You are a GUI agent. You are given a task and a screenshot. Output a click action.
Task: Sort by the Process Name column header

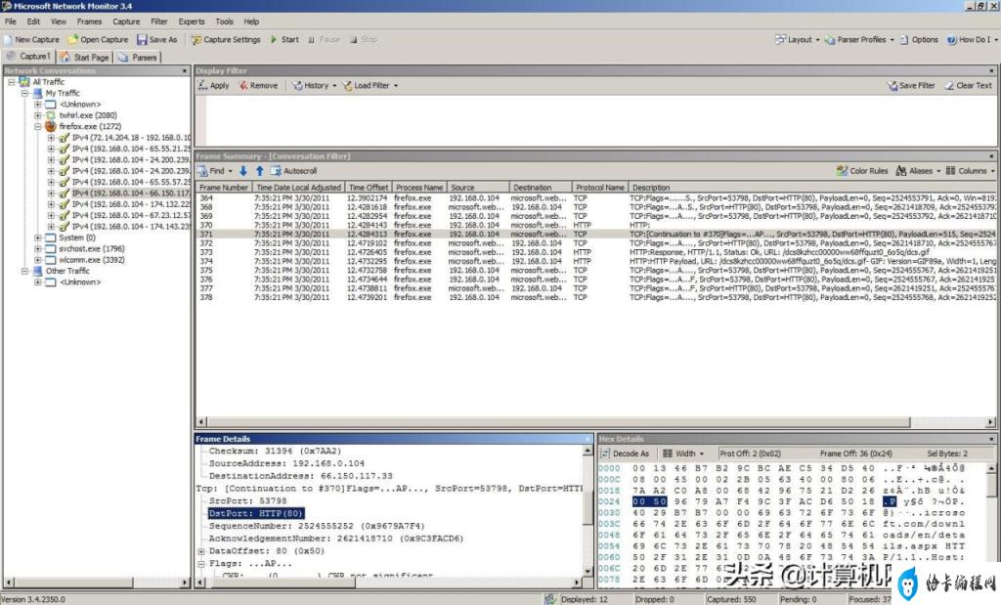(x=418, y=188)
